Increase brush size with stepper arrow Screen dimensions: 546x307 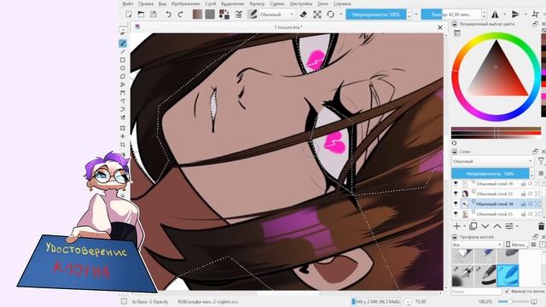484,12
